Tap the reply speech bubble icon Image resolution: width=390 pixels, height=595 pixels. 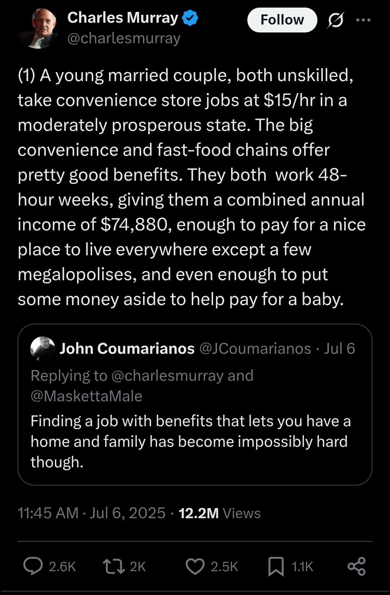[33, 566]
